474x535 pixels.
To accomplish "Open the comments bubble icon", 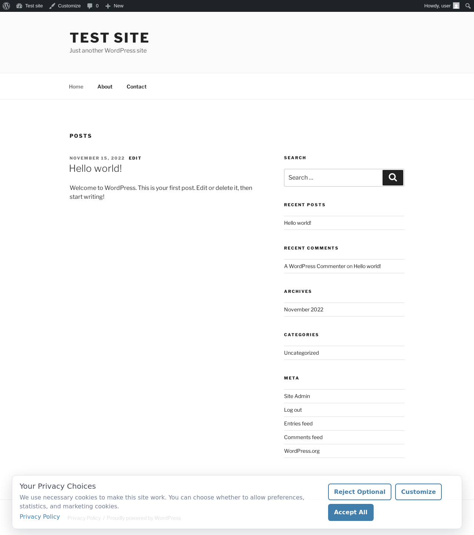I will (x=90, y=6).
